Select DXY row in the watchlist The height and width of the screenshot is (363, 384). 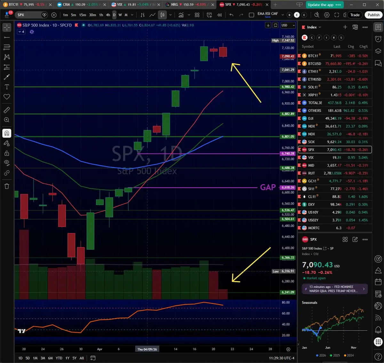(x=335, y=205)
